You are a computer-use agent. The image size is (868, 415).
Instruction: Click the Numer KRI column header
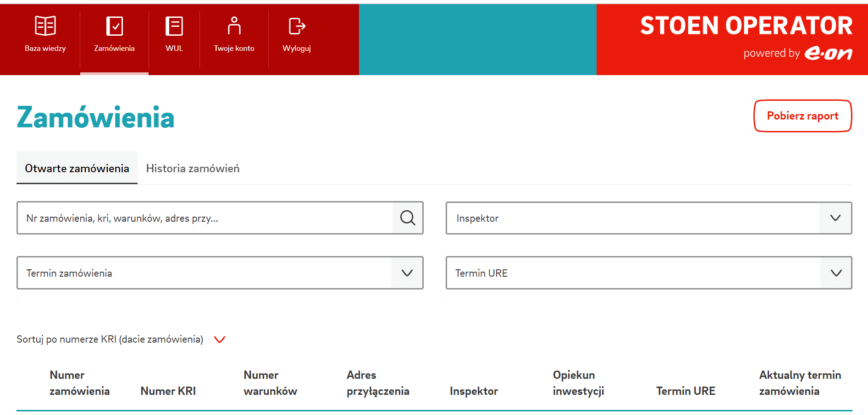point(168,391)
